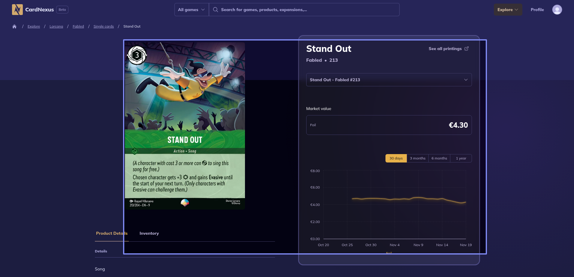Switch to the Inventory tab
The height and width of the screenshot is (277, 574).
coord(149,233)
